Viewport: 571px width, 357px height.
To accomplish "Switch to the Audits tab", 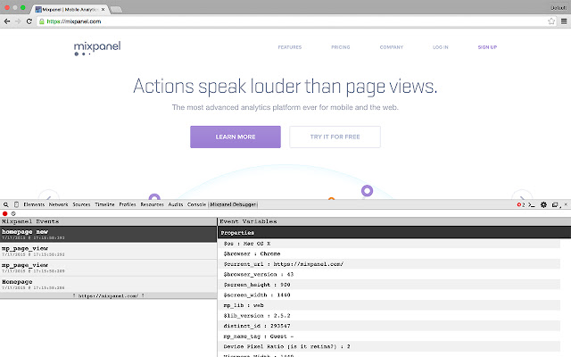I will 176,204.
